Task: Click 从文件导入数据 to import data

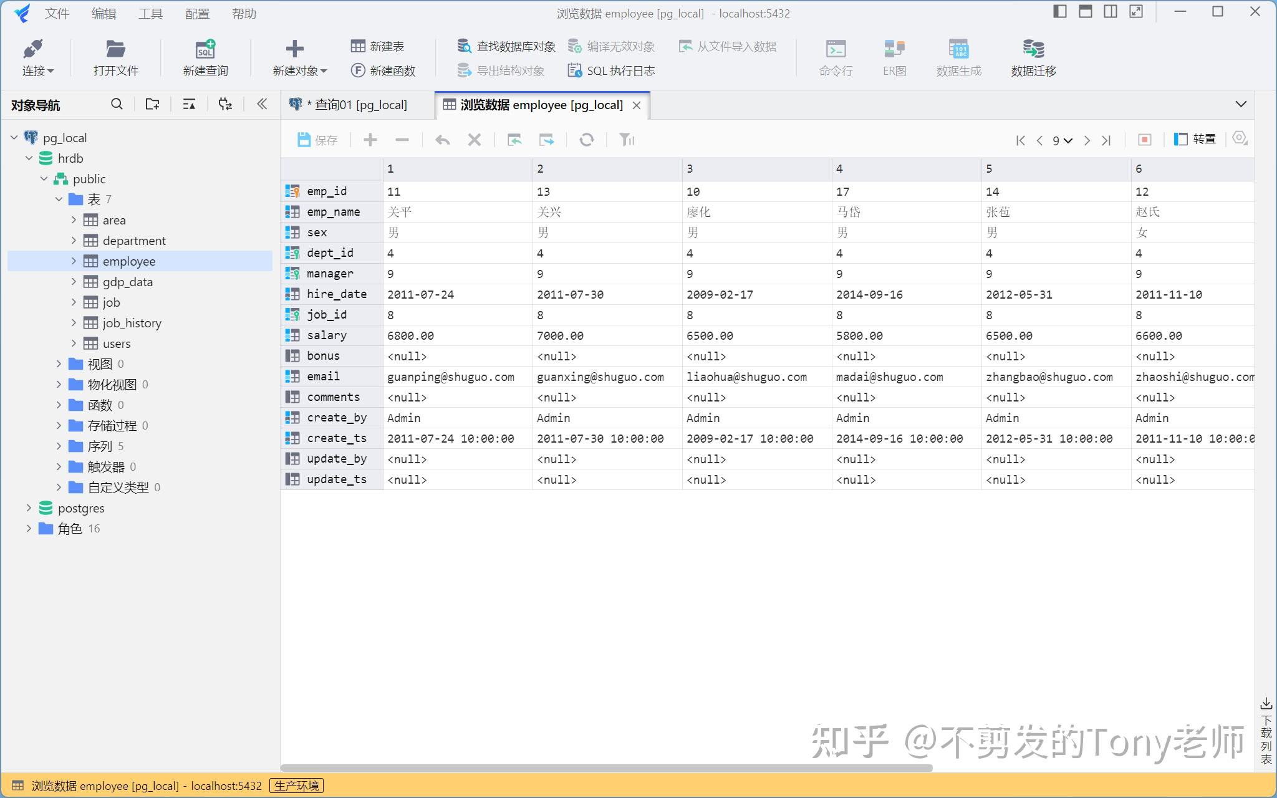Action: tap(728, 46)
